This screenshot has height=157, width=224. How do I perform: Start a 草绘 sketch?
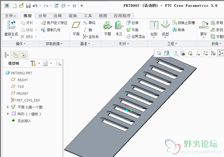point(89,23)
